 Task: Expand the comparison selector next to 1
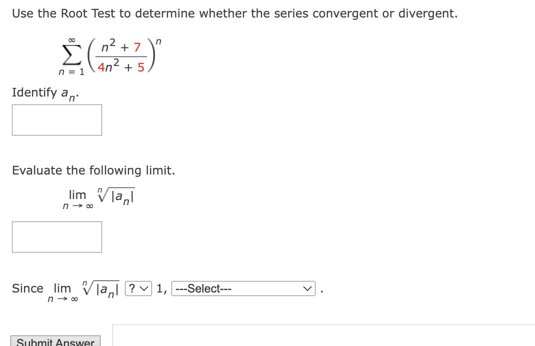pos(138,289)
